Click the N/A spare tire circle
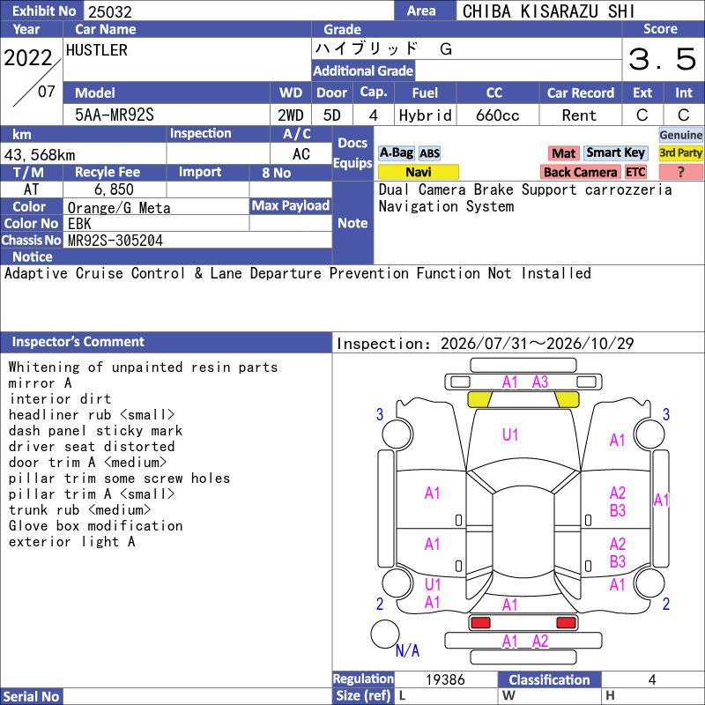Screen dimensions: 705x705 (x=385, y=634)
